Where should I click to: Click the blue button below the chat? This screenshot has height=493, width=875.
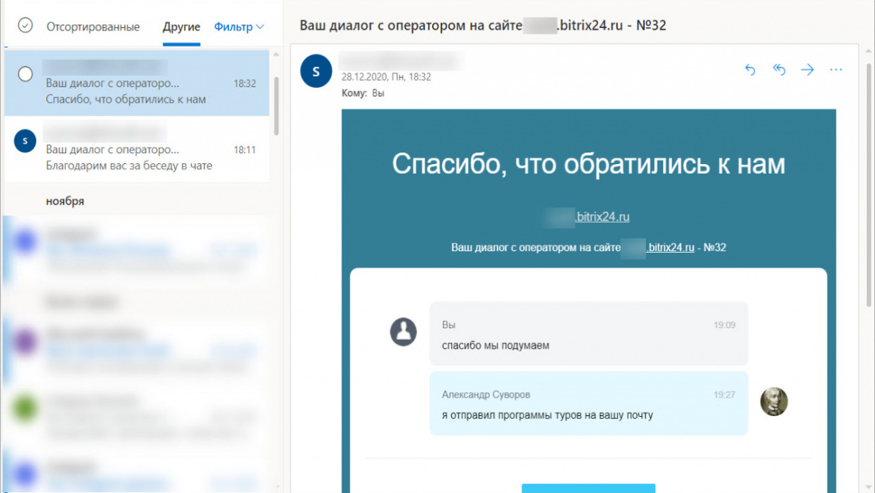pos(588,488)
